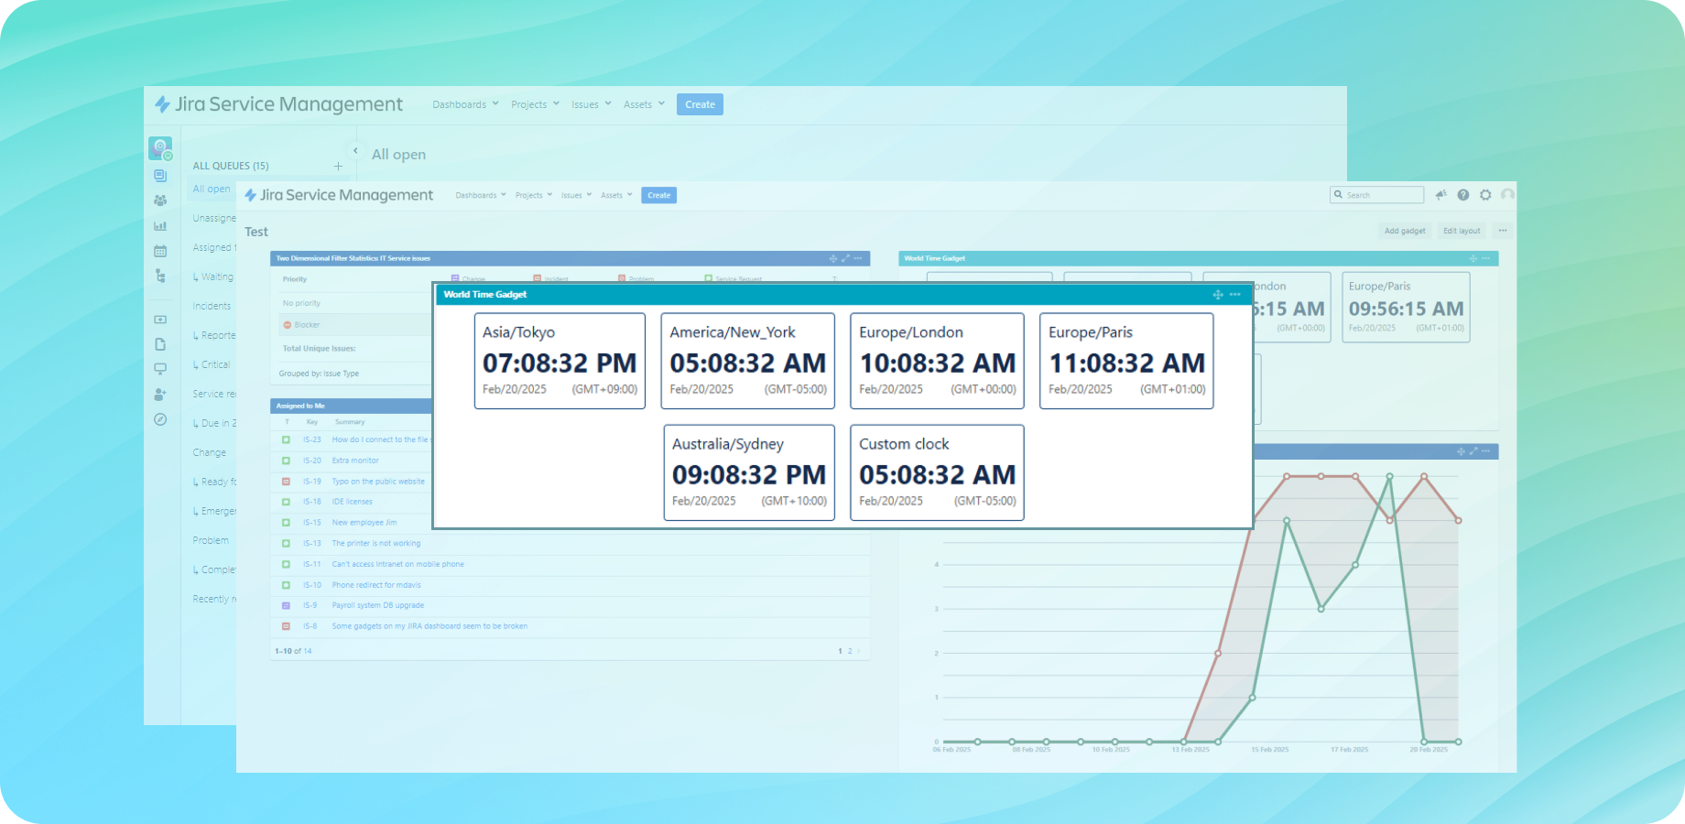Expand the Projects dropdown in the queues window

point(535,104)
